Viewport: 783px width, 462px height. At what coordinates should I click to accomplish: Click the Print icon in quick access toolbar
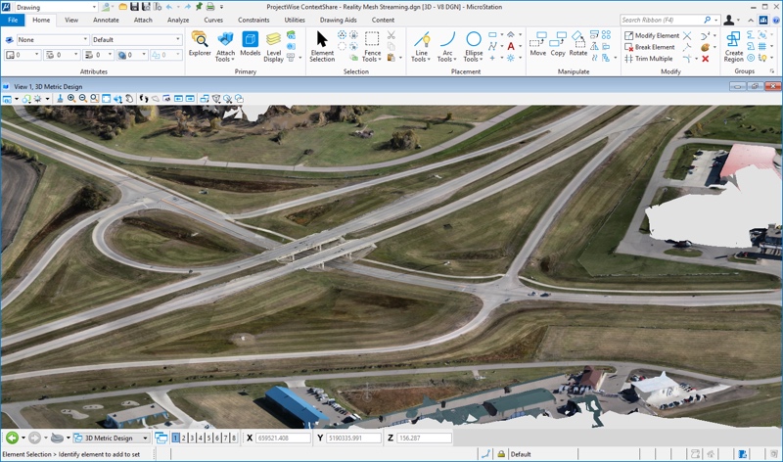[210, 7]
